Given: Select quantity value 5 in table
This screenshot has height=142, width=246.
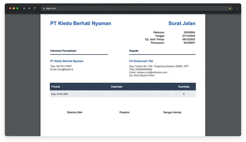Looking at the screenshot, I should (184, 94).
